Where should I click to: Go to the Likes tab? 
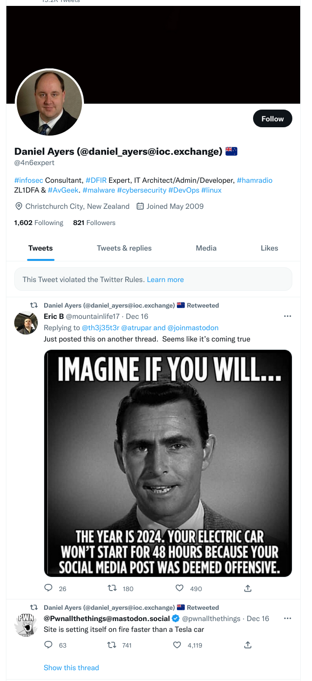269,248
